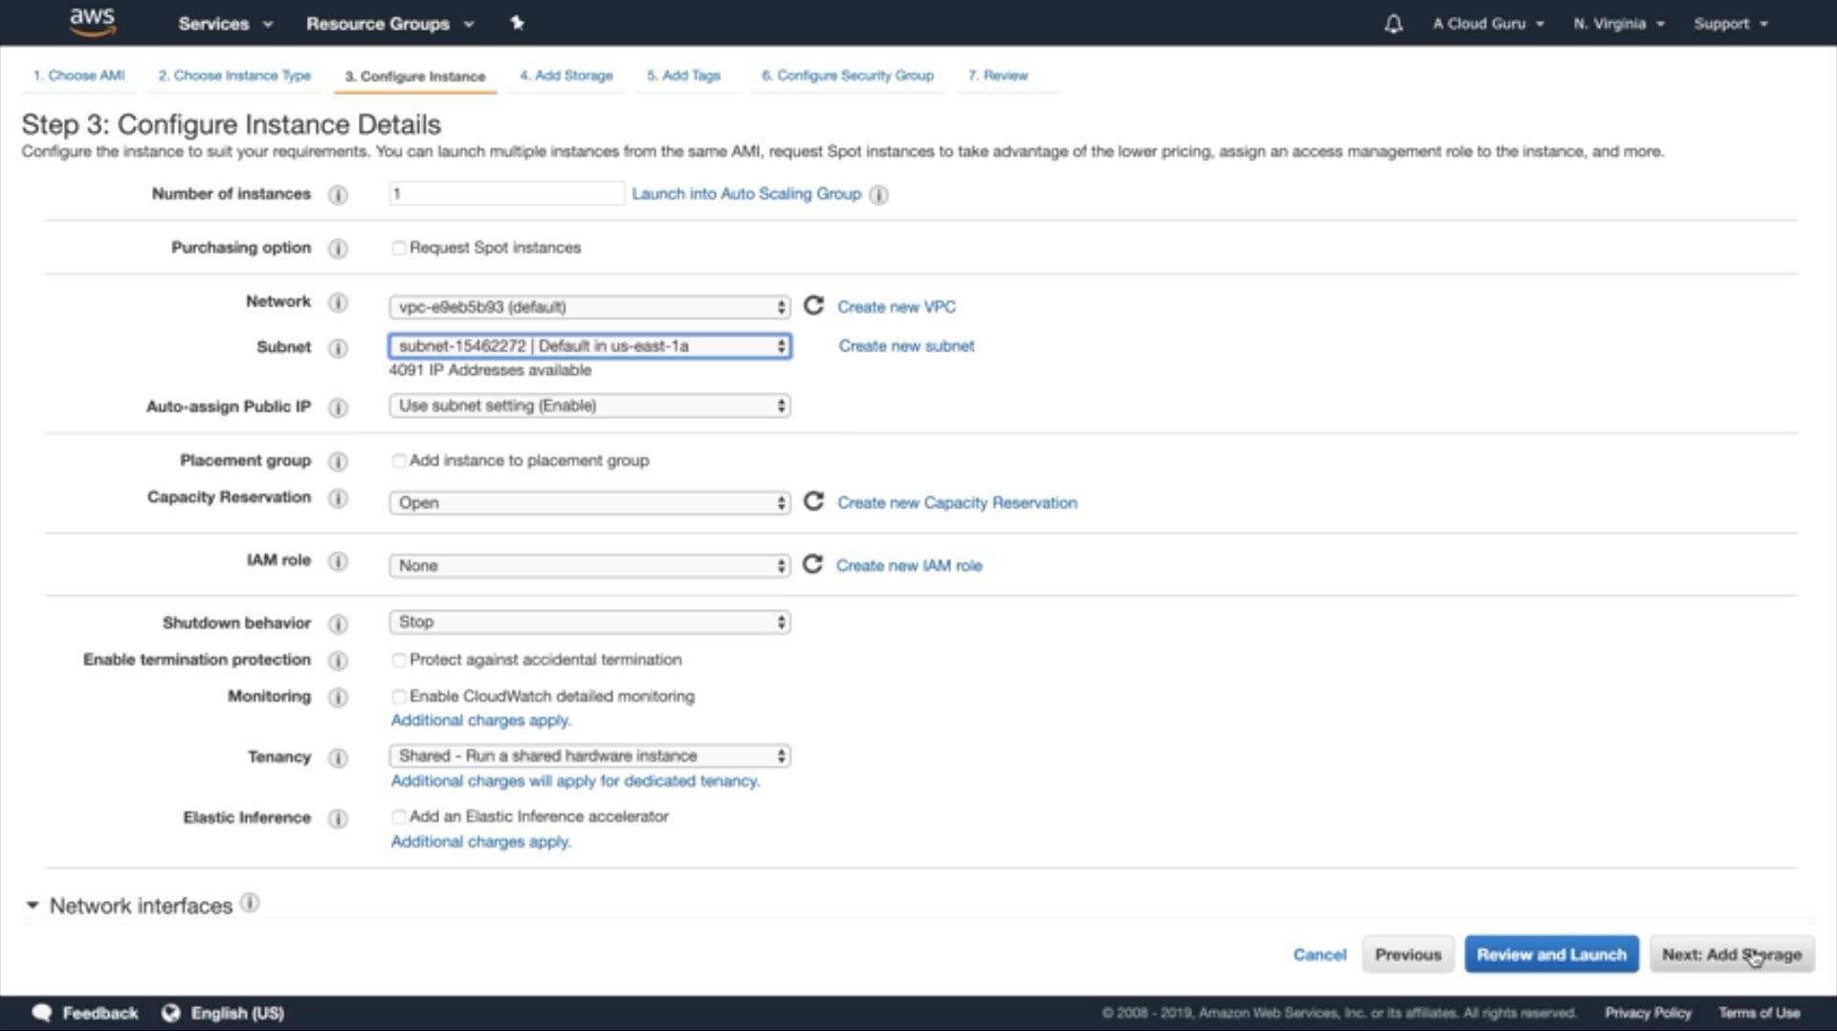Click the Review and Launch button
Viewport: 1837px width, 1031px height.
tap(1551, 954)
